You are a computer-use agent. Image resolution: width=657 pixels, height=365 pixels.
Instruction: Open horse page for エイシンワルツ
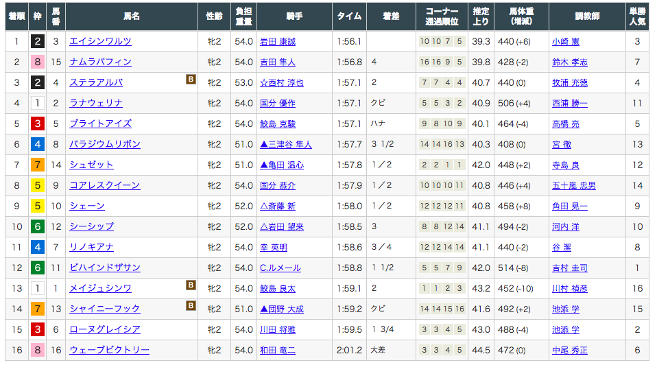point(100,41)
